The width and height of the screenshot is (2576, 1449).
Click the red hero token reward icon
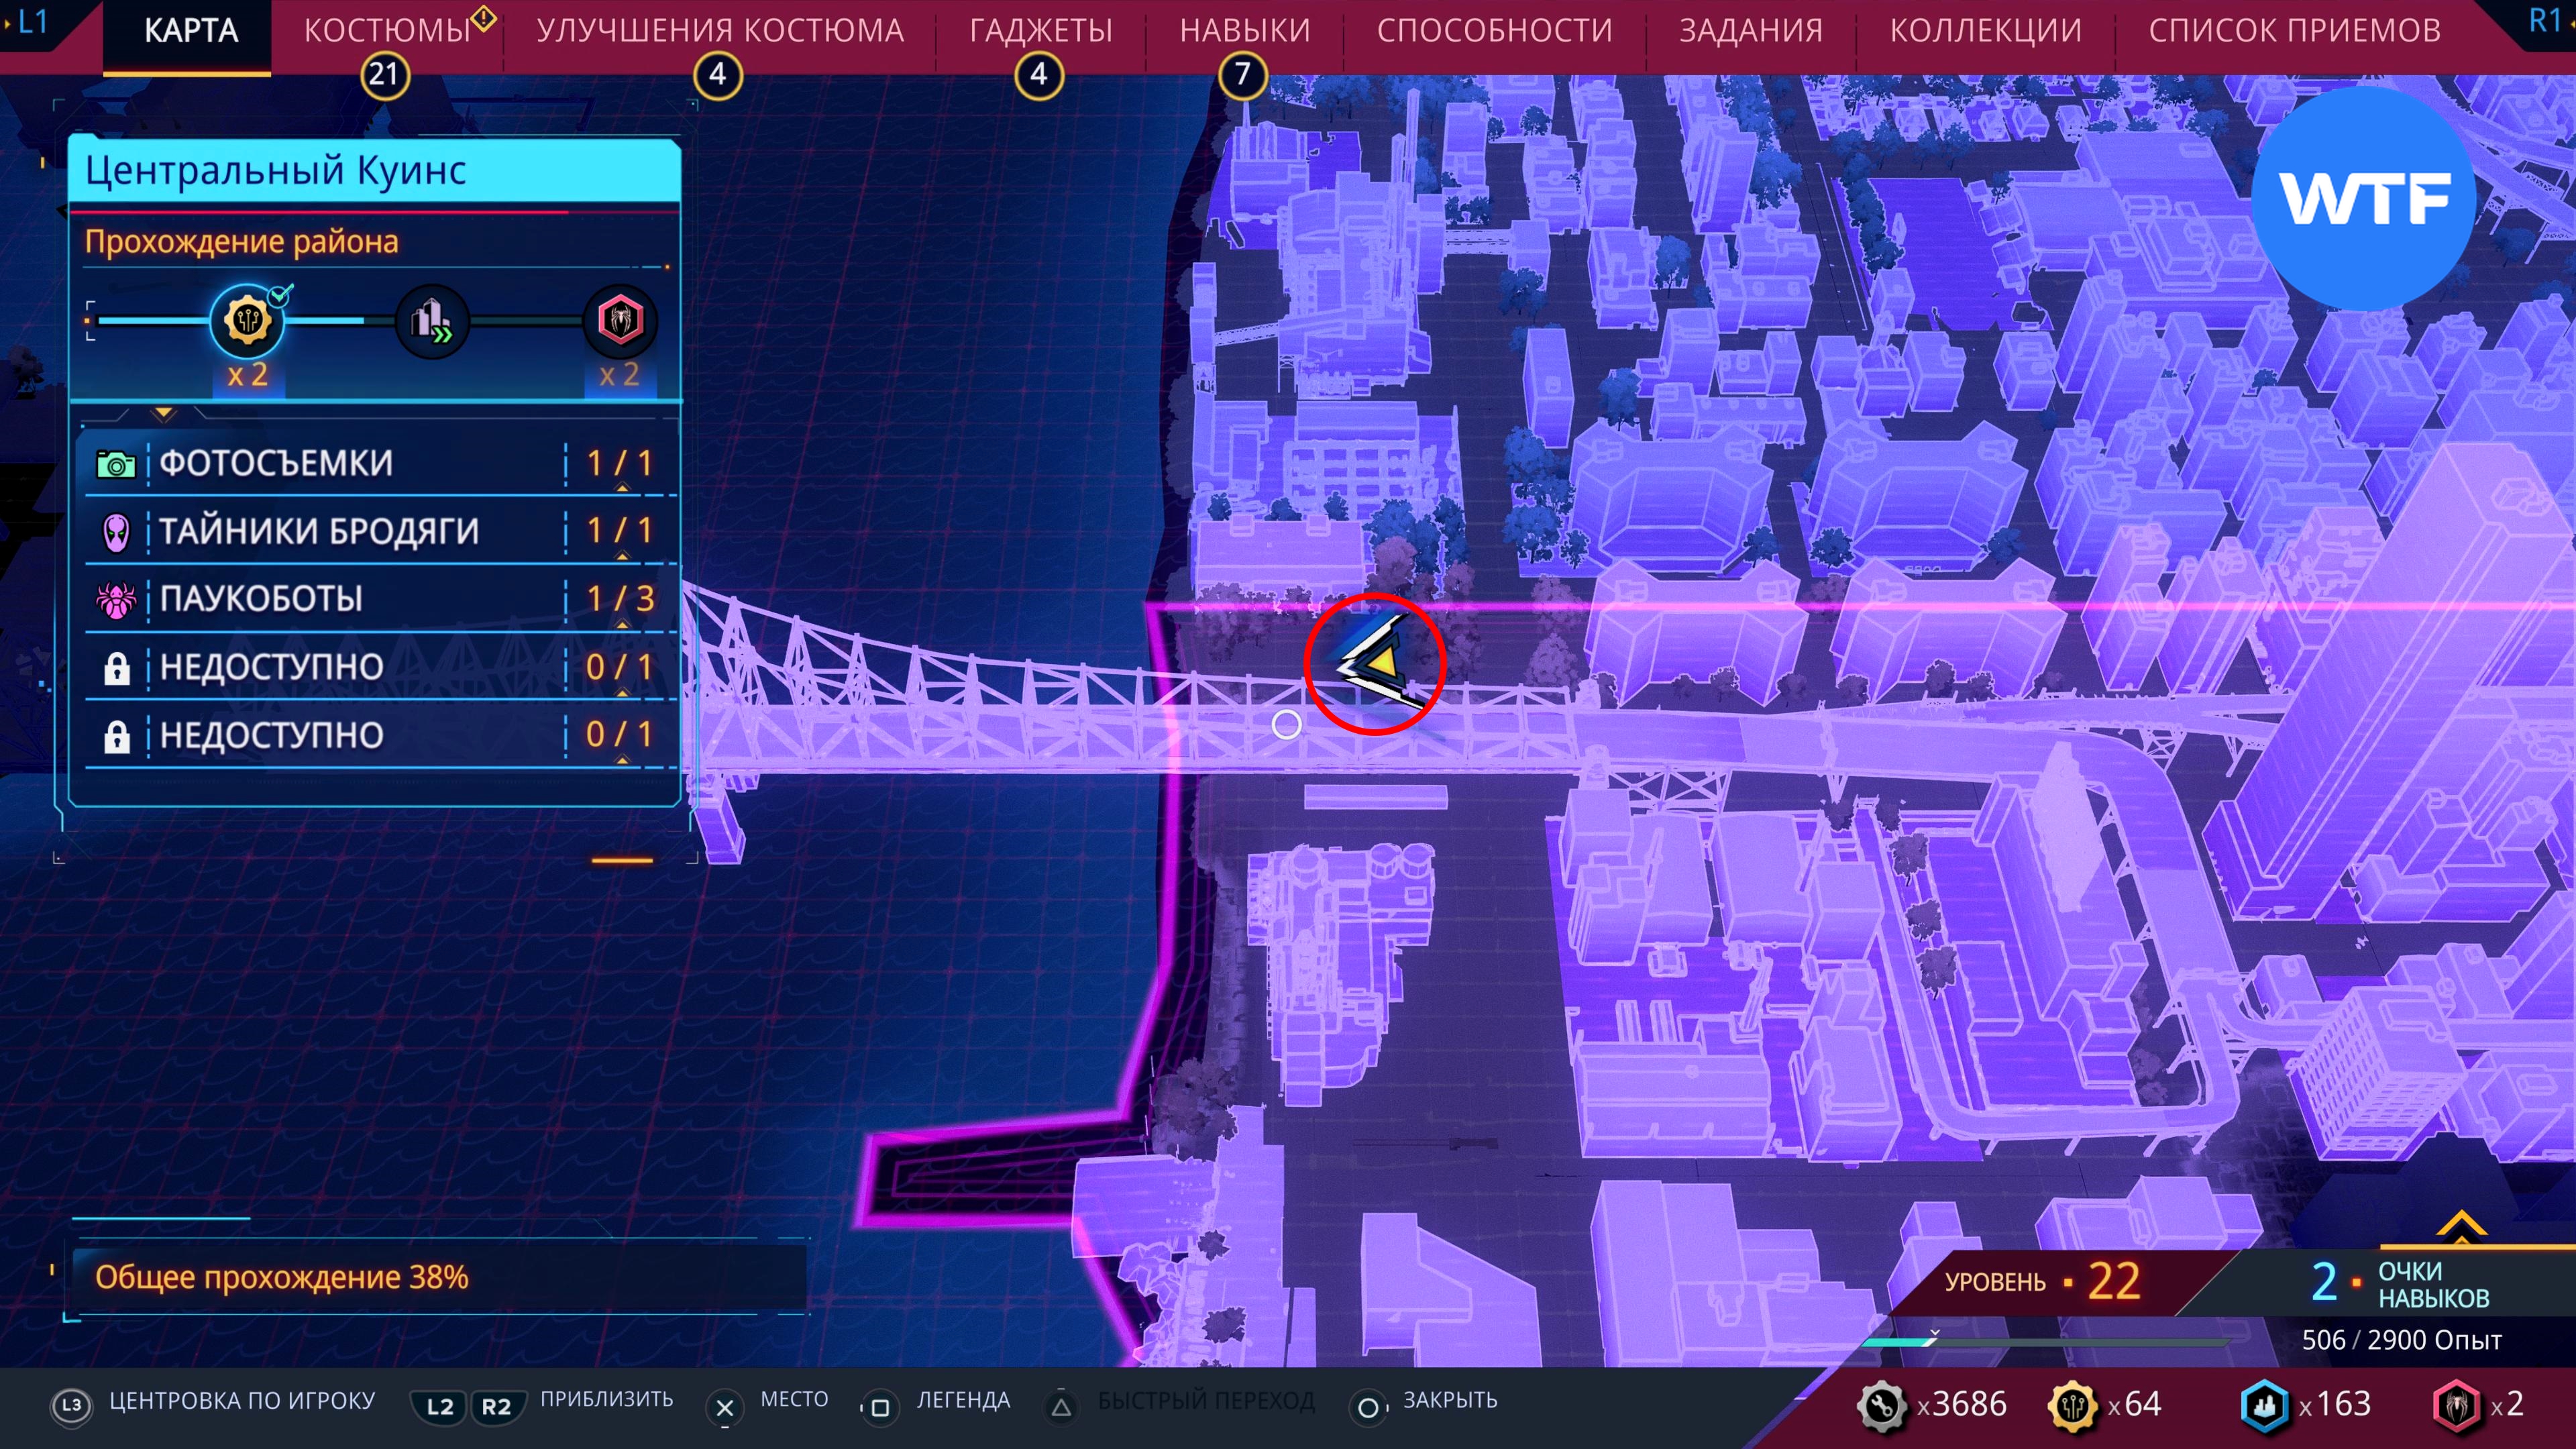(x=620, y=321)
